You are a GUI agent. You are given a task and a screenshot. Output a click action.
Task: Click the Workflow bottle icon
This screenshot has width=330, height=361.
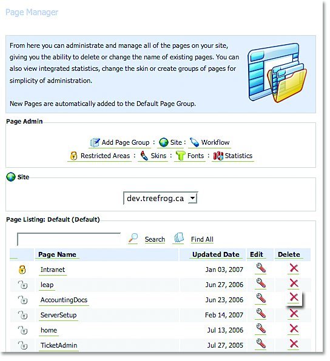(x=194, y=142)
